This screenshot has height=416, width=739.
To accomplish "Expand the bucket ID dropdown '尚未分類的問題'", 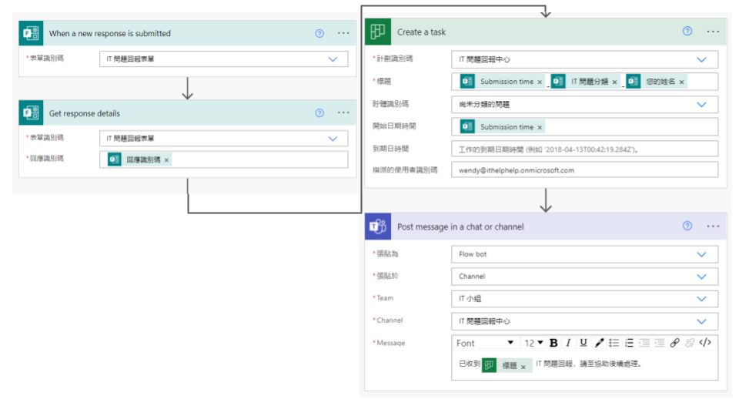I will [702, 104].
